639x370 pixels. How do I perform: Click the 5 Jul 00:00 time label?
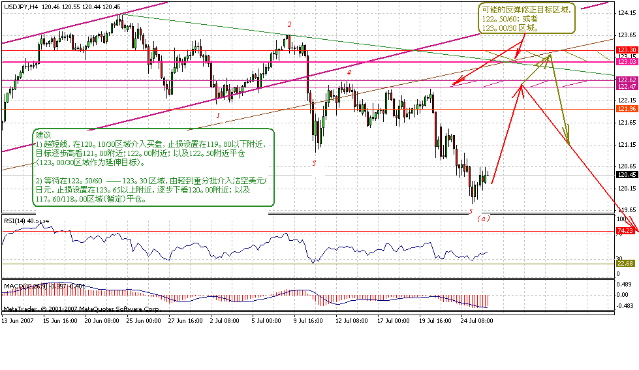[266, 320]
